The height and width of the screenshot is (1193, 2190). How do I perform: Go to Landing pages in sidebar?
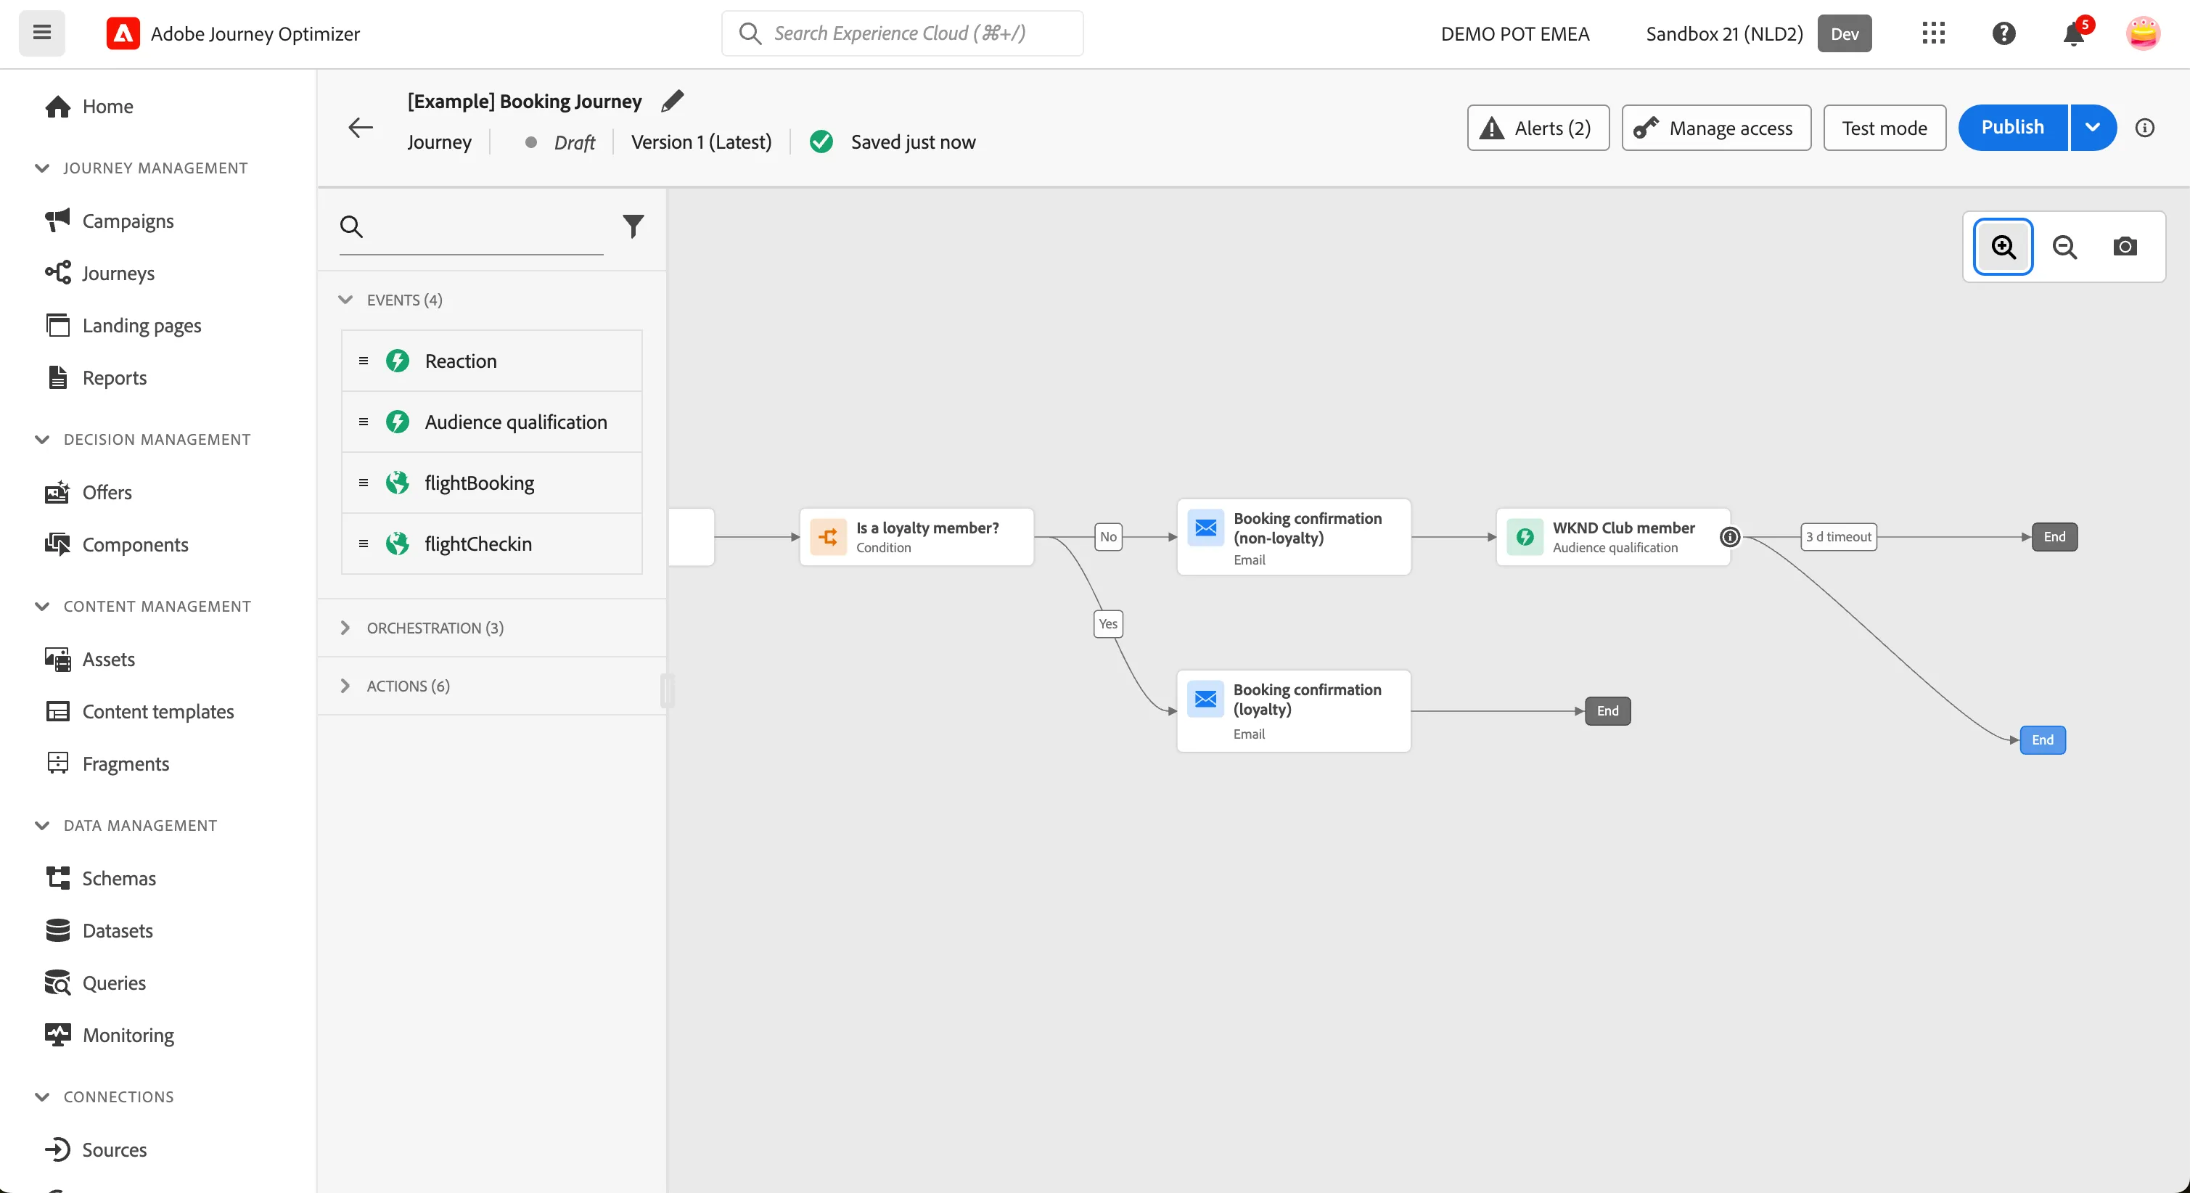pos(123,326)
